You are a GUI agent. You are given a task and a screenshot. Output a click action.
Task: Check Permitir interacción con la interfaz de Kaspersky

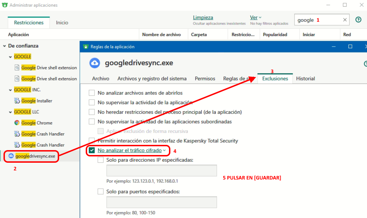(92, 141)
